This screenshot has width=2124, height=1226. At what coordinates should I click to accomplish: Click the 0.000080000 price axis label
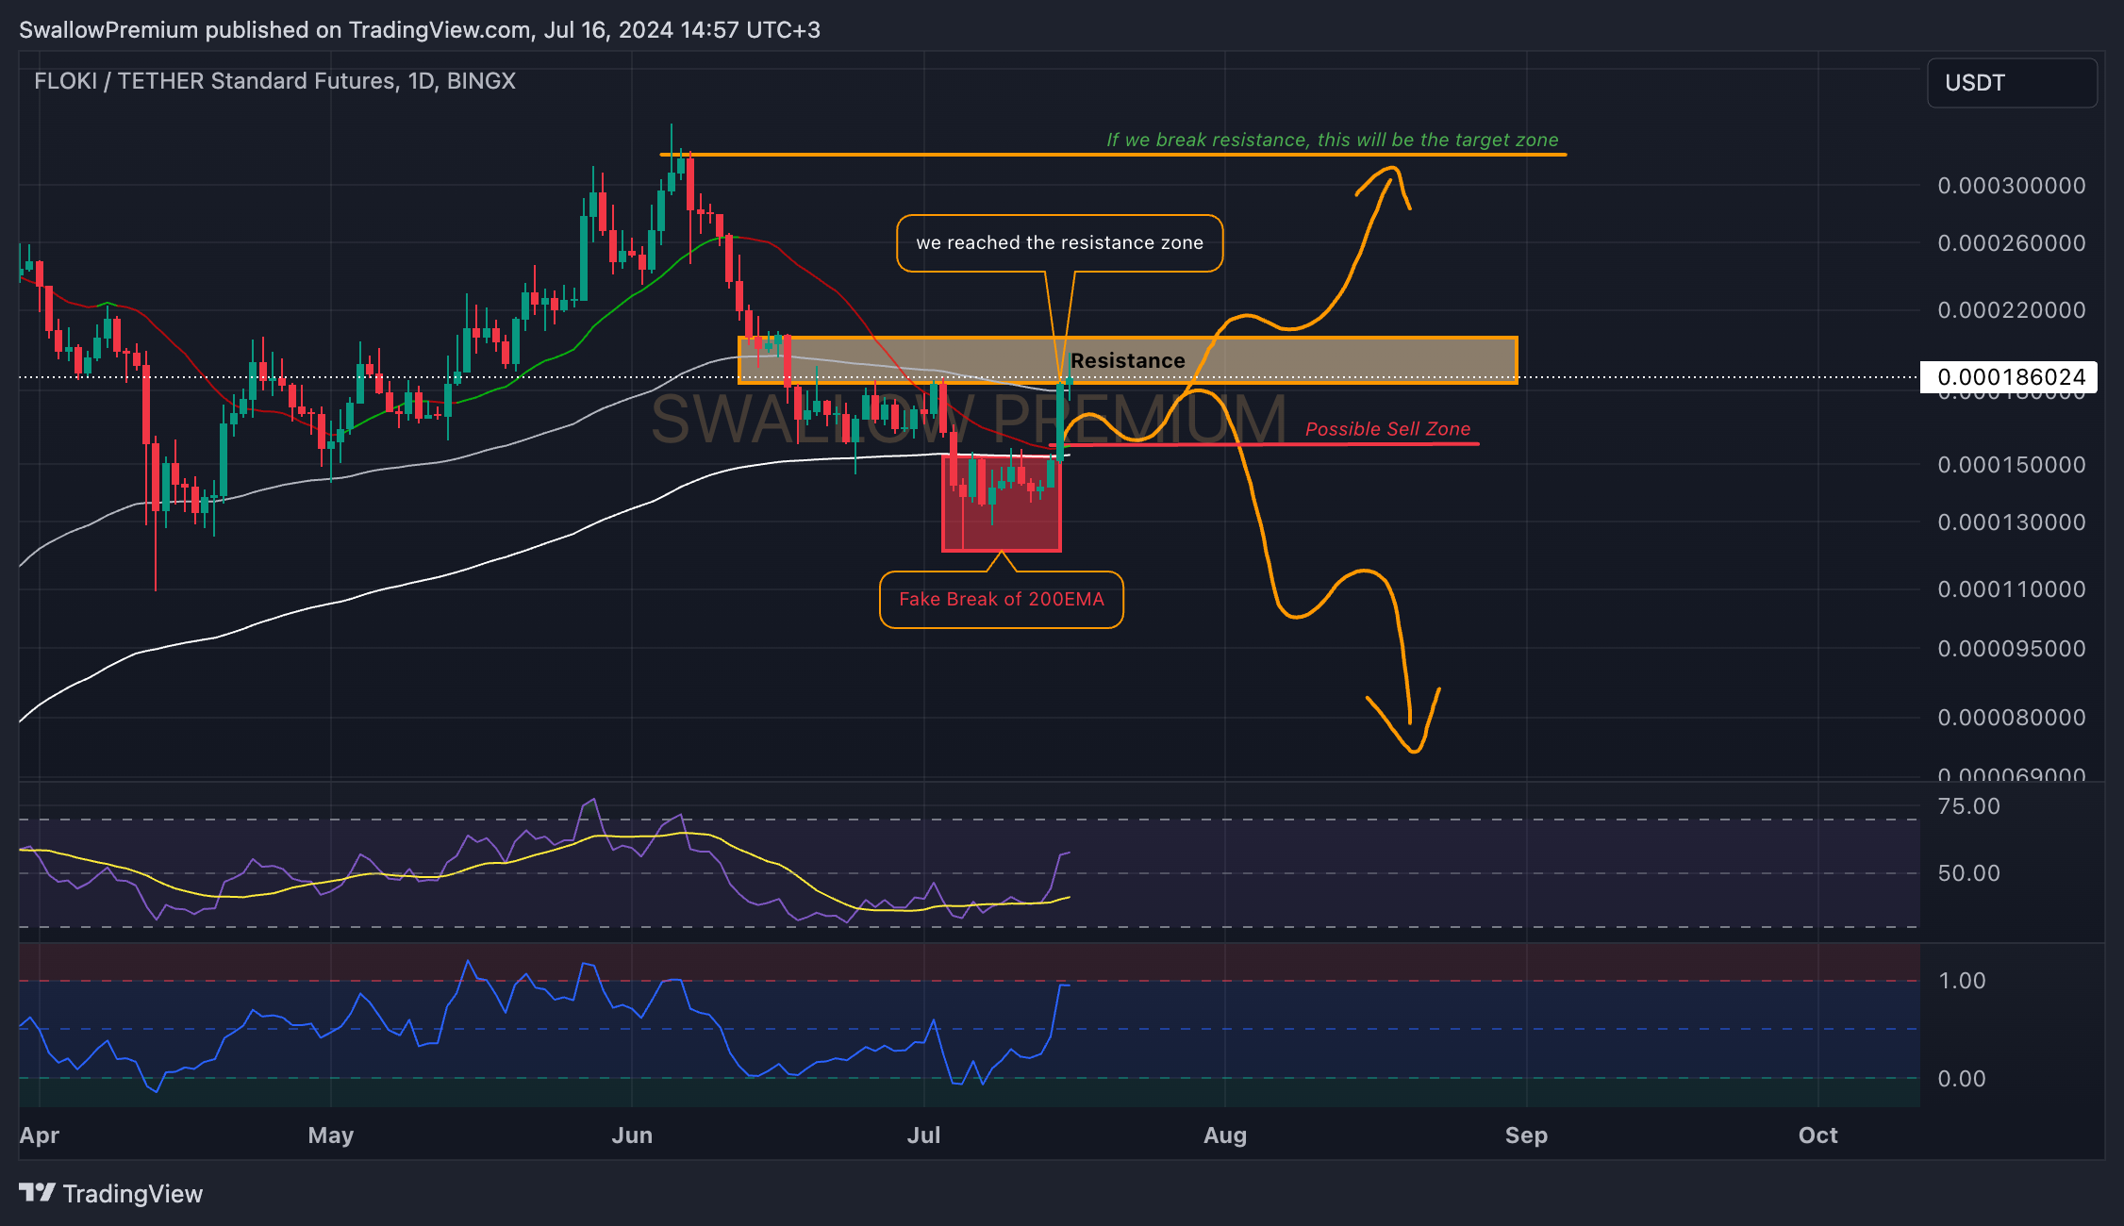click(2012, 718)
